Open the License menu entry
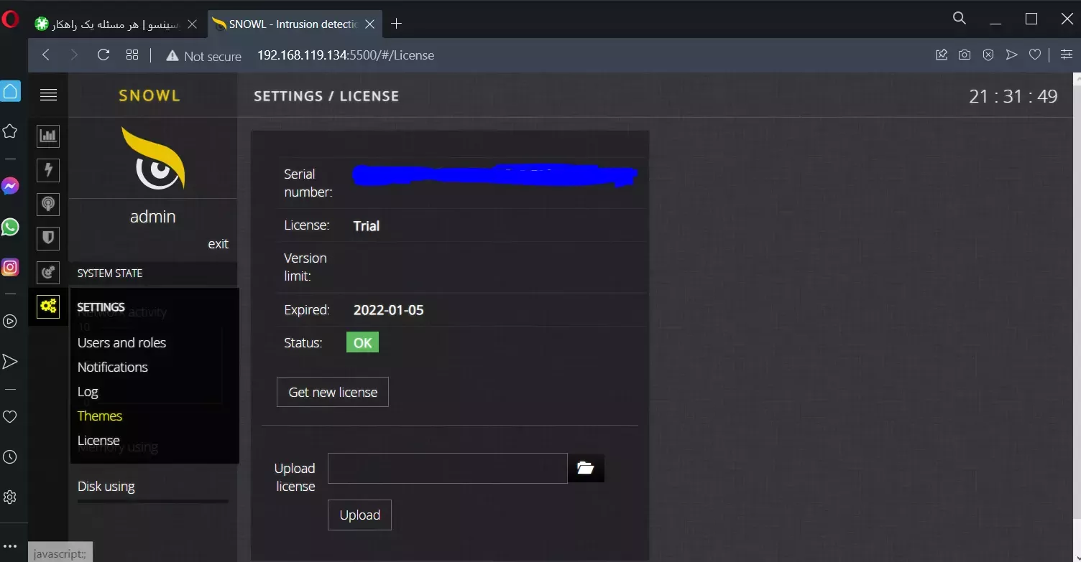Screen dimensions: 1081x562 98,441
